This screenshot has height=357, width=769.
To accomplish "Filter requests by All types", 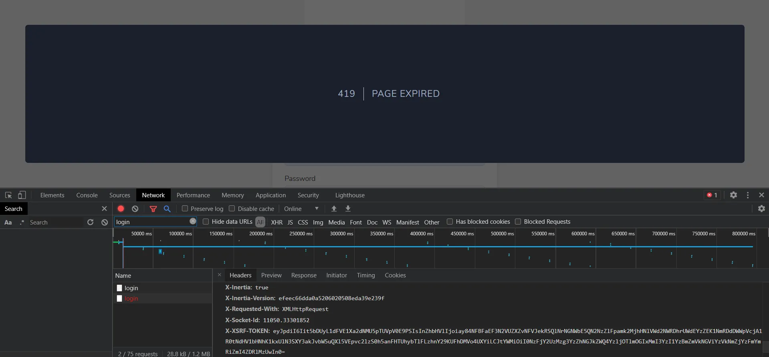I will pyautogui.click(x=260, y=222).
